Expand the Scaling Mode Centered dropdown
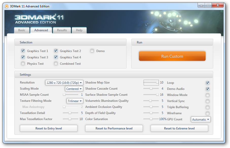The image size is (230, 148). [x=74, y=89]
